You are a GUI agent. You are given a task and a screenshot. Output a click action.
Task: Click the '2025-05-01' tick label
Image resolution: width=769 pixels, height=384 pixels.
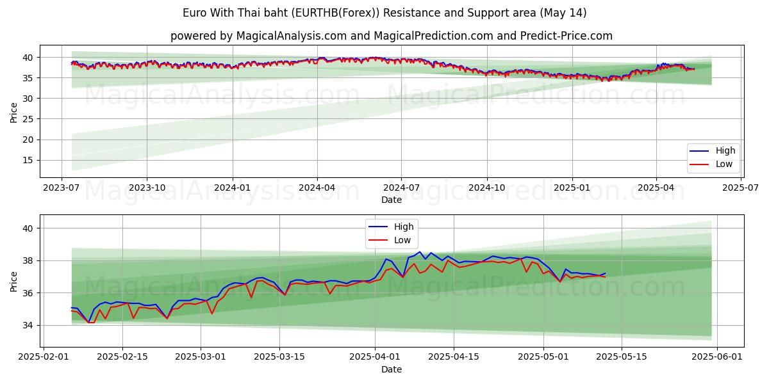pyautogui.click(x=543, y=357)
